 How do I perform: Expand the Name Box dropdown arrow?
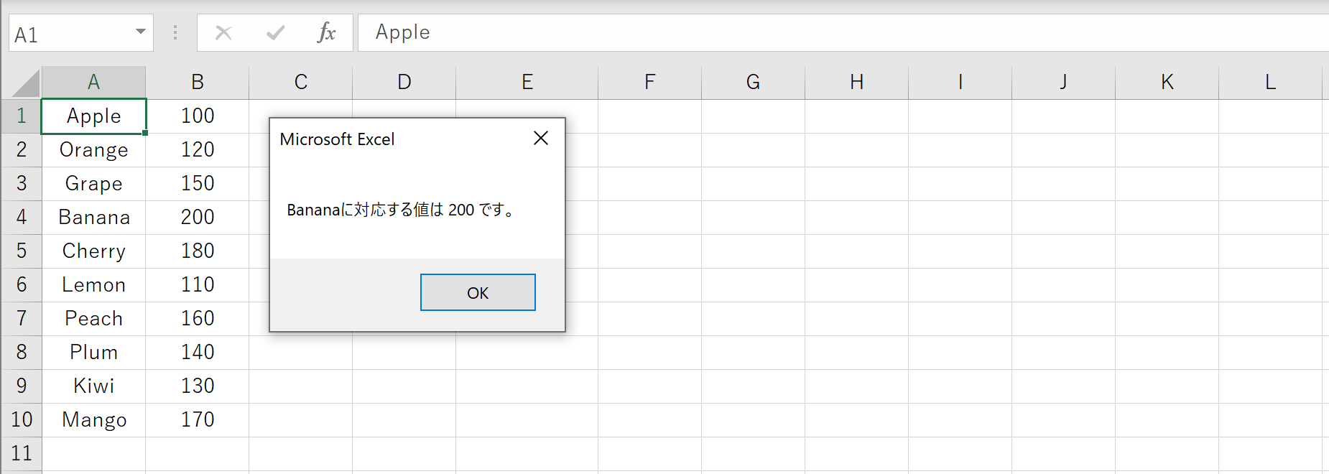pos(140,32)
